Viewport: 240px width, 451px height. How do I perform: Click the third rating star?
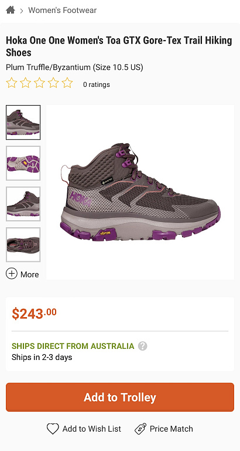click(x=39, y=83)
